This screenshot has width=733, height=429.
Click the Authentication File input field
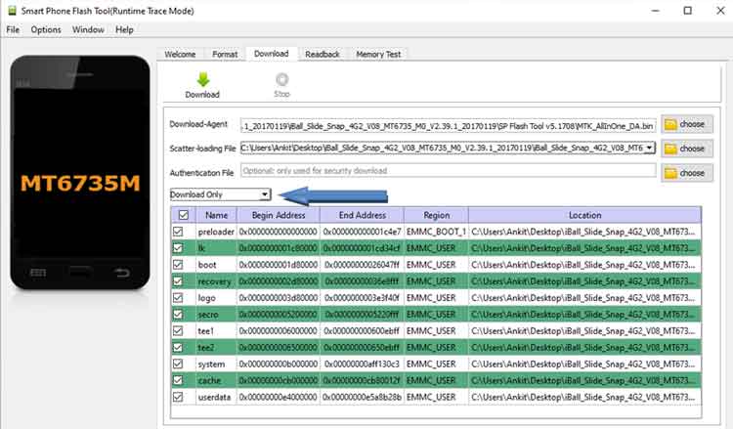tap(449, 171)
